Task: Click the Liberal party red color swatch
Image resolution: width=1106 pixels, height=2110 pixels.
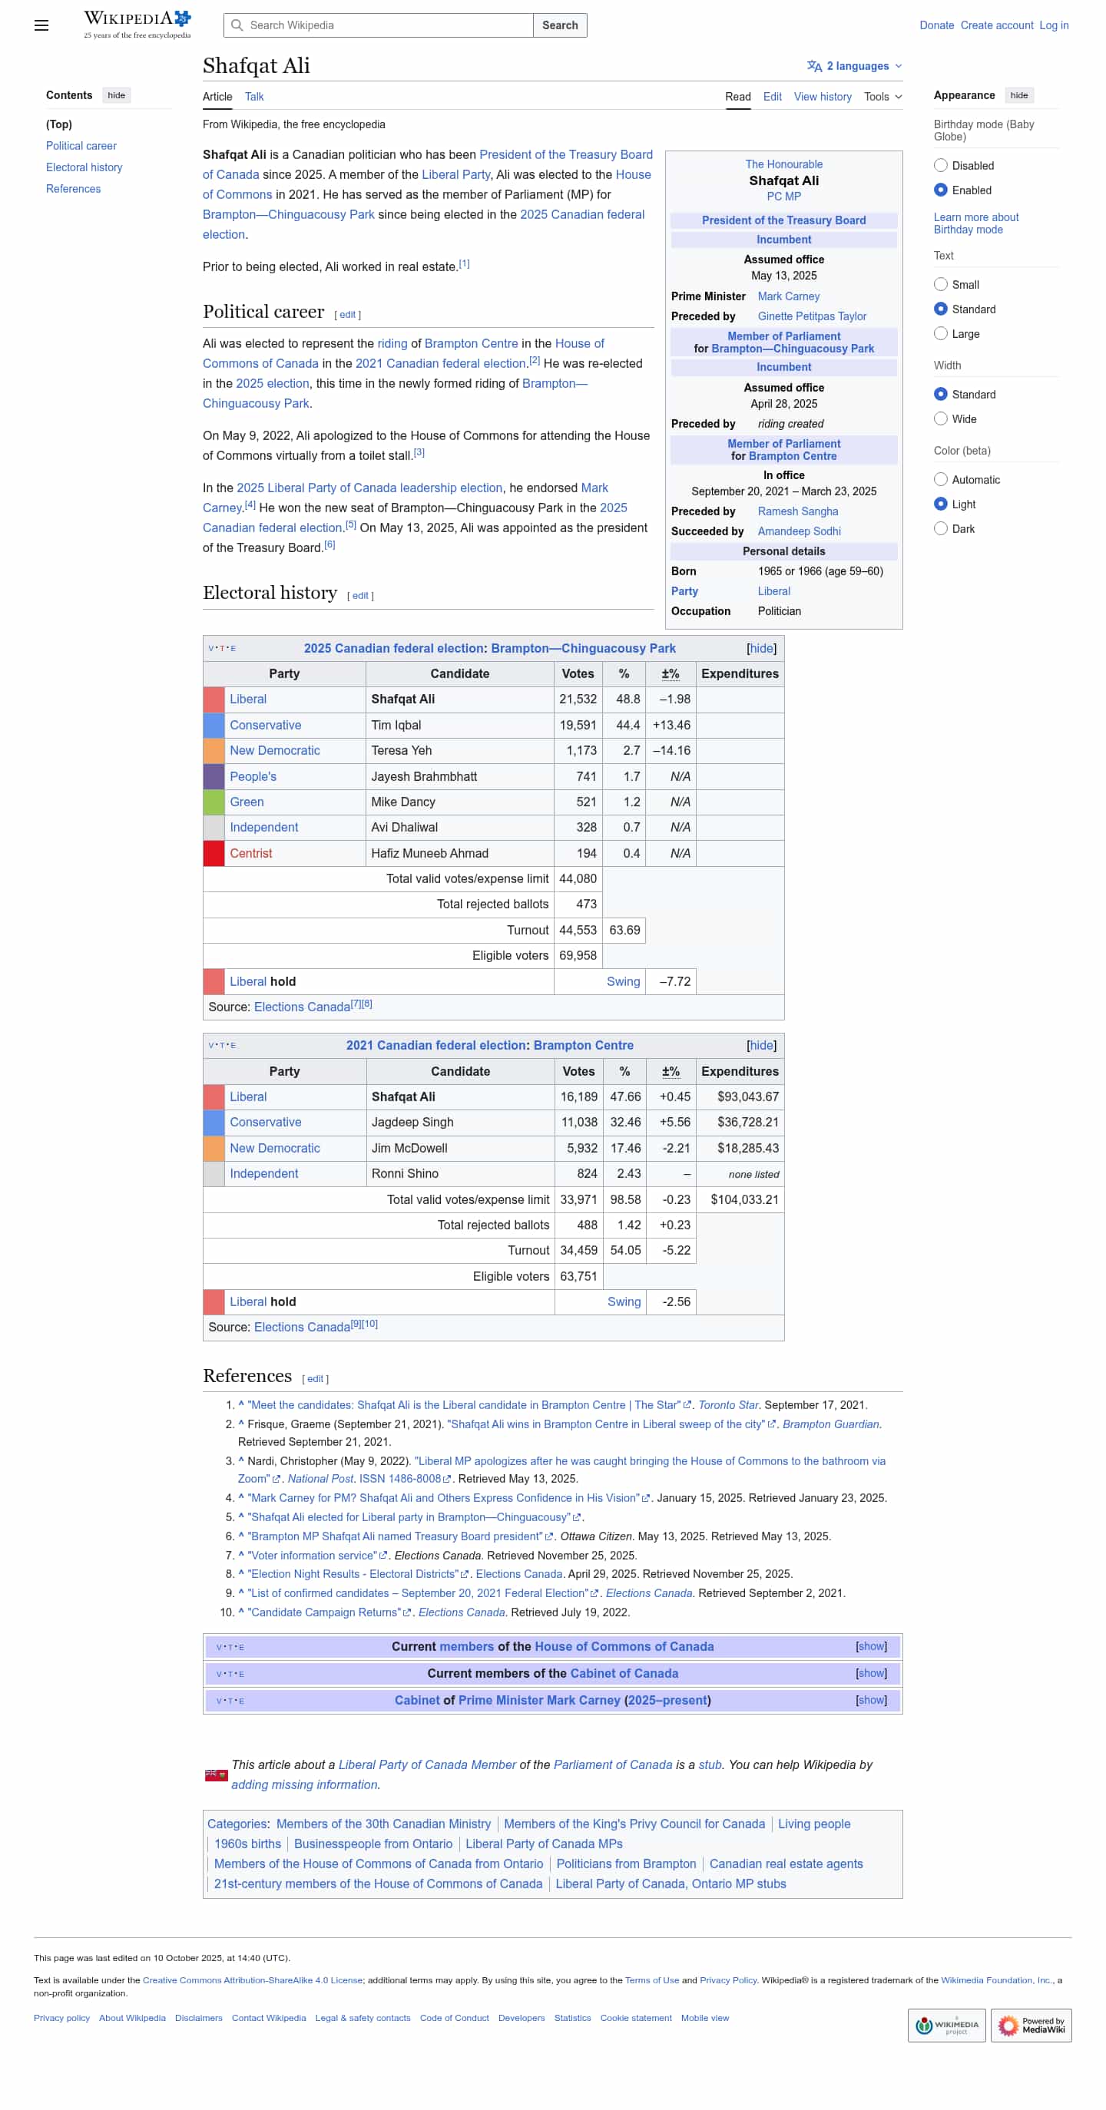Action: pos(213,699)
